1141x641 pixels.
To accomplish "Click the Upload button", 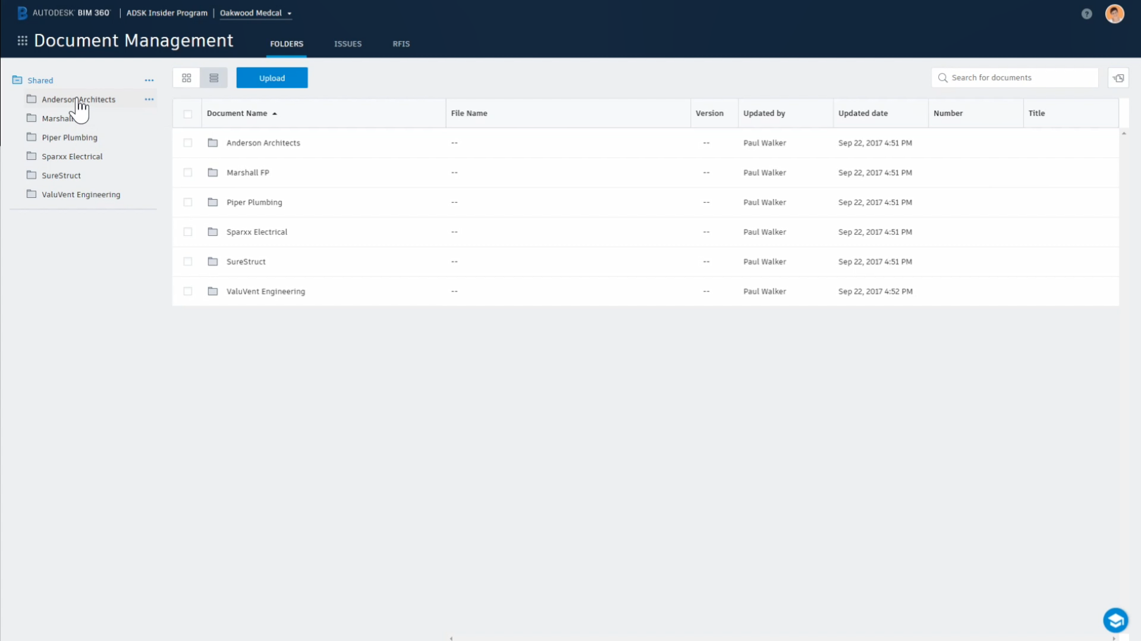I will [x=272, y=77].
